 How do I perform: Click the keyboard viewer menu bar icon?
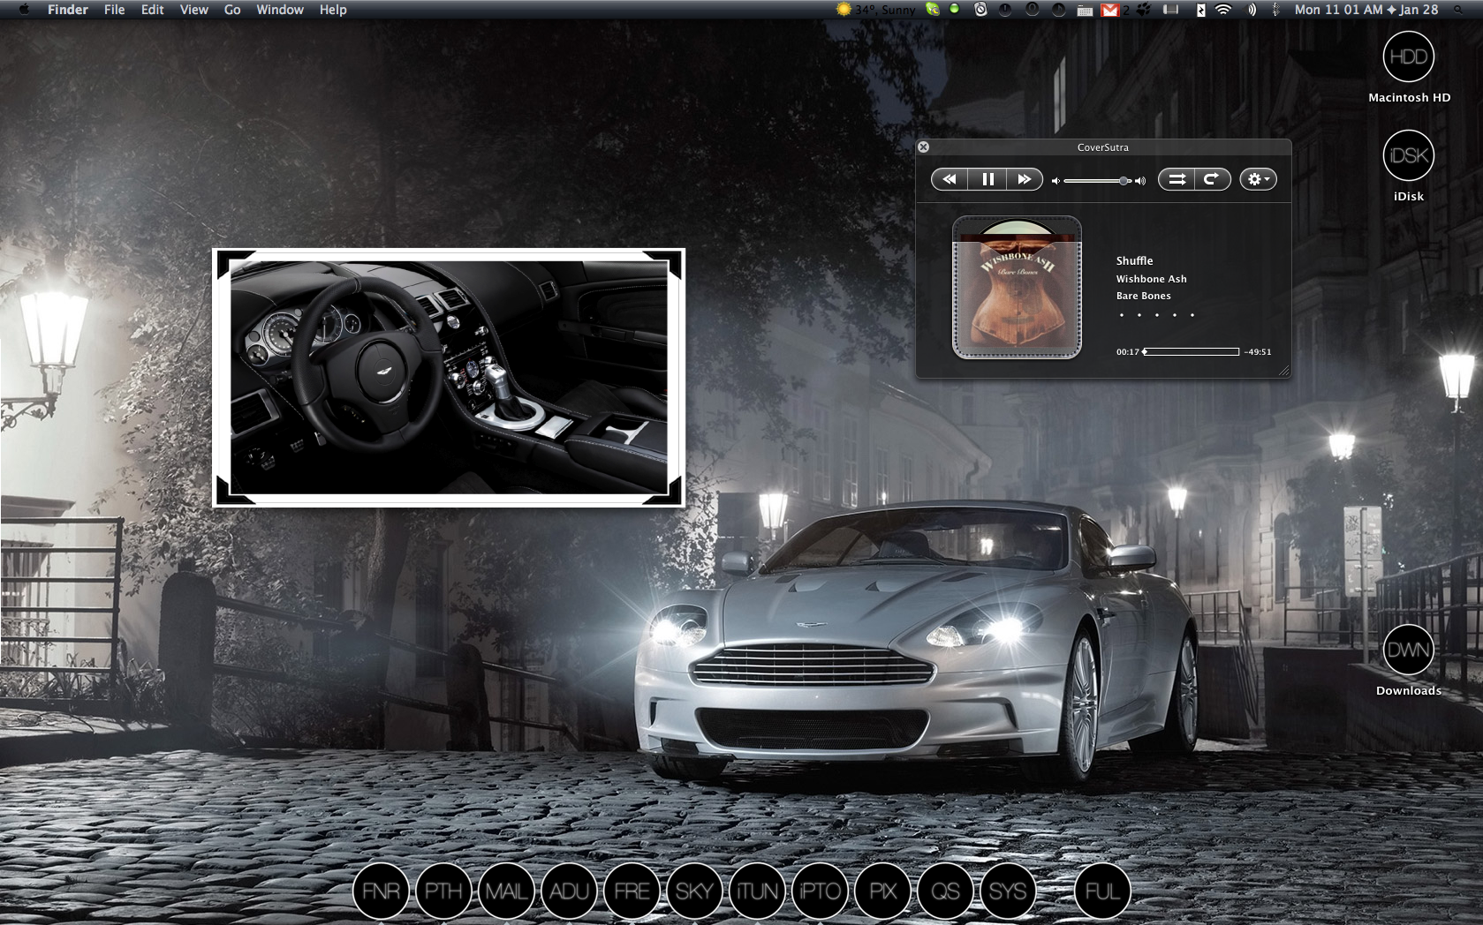[x=1085, y=10]
